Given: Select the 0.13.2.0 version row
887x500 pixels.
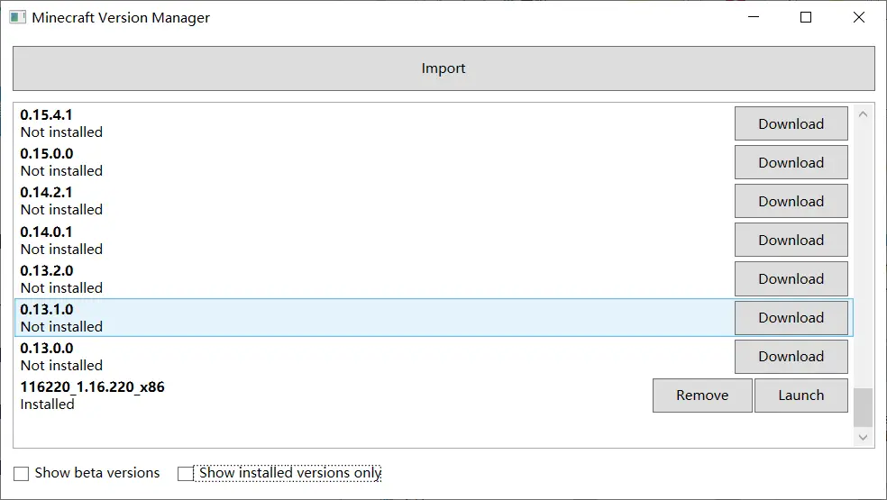Looking at the screenshot, I should pyautogui.click(x=361, y=278).
